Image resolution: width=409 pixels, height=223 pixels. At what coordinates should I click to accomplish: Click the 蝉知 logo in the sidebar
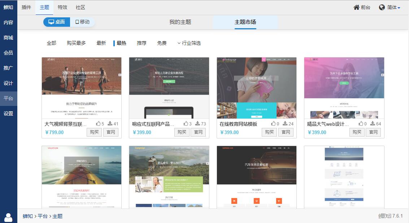[8, 7]
